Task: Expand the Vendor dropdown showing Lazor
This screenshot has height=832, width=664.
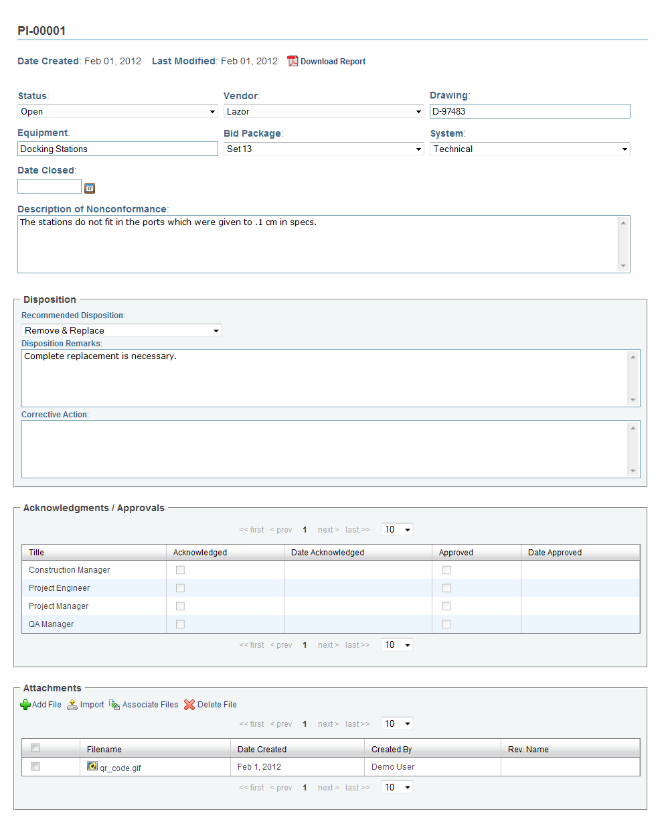Action: (324, 111)
